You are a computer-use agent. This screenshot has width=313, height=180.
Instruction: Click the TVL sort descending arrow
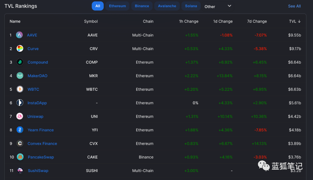tap(299, 21)
